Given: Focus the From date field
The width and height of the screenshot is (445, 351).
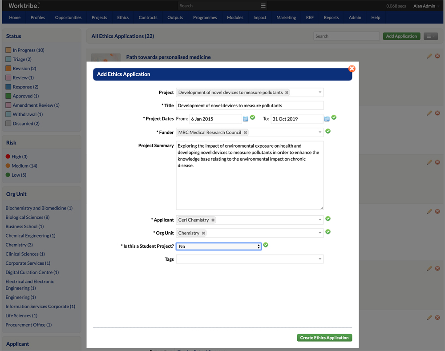Looking at the screenshot, I should point(215,119).
